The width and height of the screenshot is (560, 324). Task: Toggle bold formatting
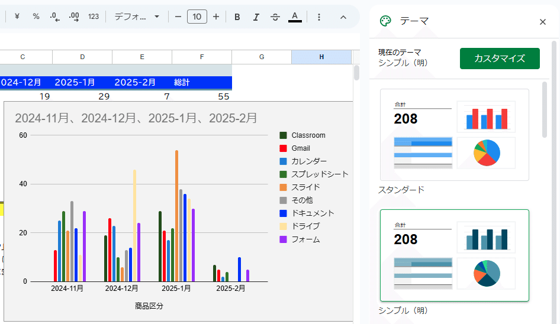[237, 17]
